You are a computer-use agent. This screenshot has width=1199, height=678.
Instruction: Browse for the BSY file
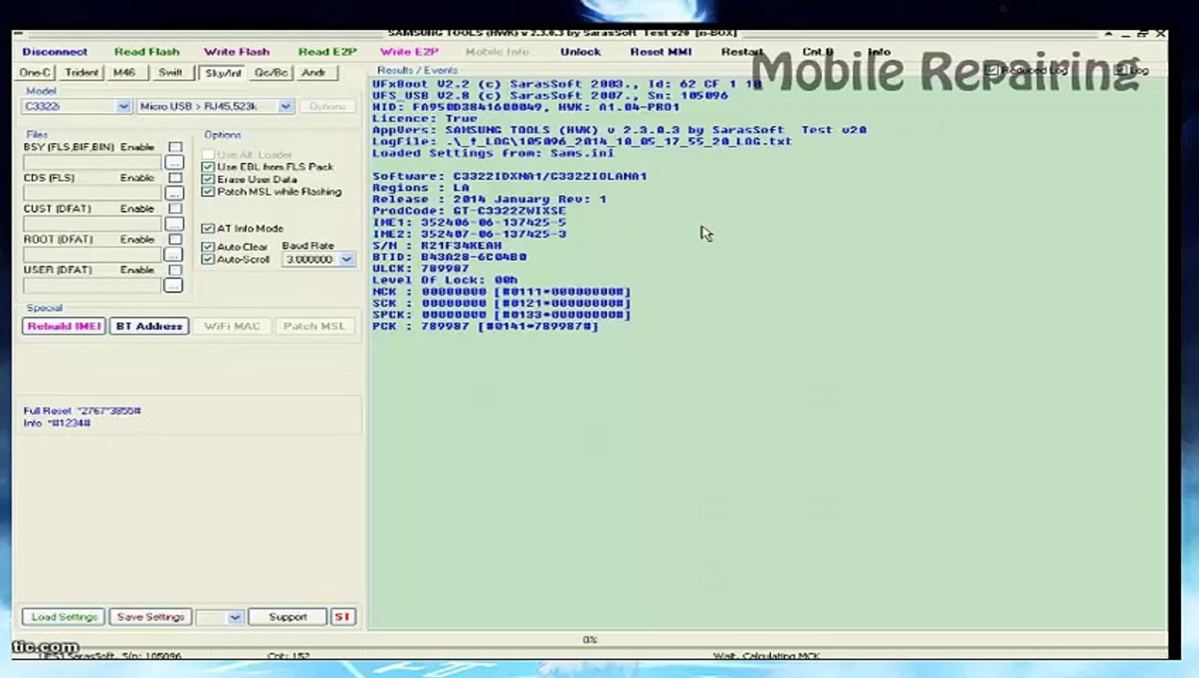pyautogui.click(x=173, y=163)
